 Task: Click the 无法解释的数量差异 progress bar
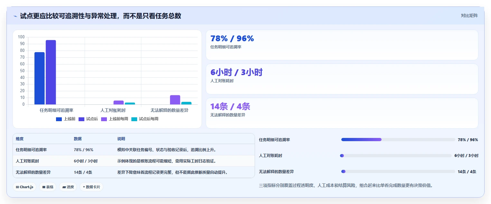(398, 171)
